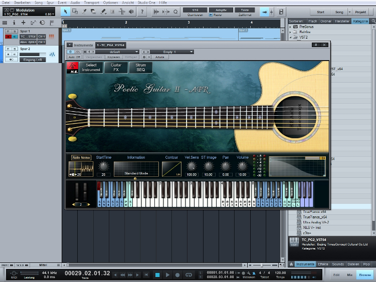Open the Transport menu
The image size is (376, 282).
click(91, 3)
